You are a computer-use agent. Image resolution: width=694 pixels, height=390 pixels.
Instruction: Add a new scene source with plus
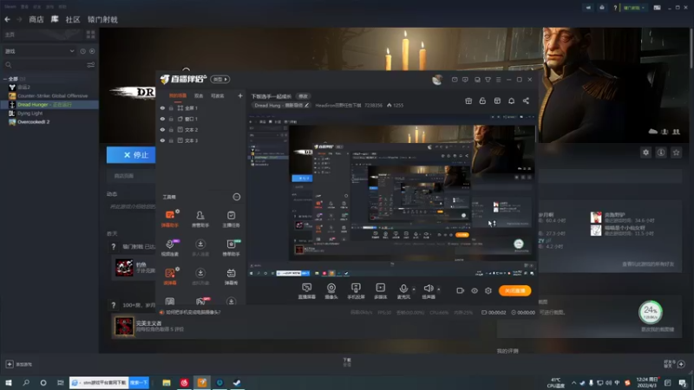(240, 95)
